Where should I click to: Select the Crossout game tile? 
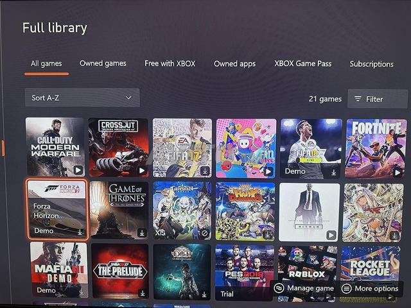click(x=118, y=148)
